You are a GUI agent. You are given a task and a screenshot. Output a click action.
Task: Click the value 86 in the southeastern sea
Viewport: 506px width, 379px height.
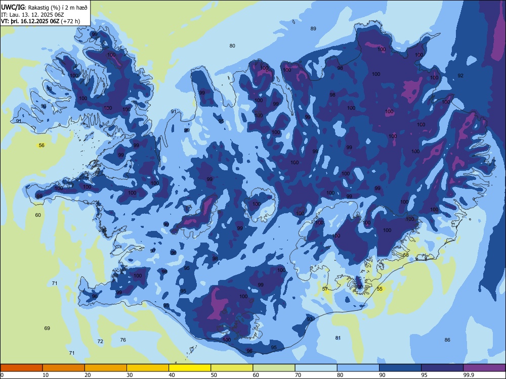tap(447, 340)
